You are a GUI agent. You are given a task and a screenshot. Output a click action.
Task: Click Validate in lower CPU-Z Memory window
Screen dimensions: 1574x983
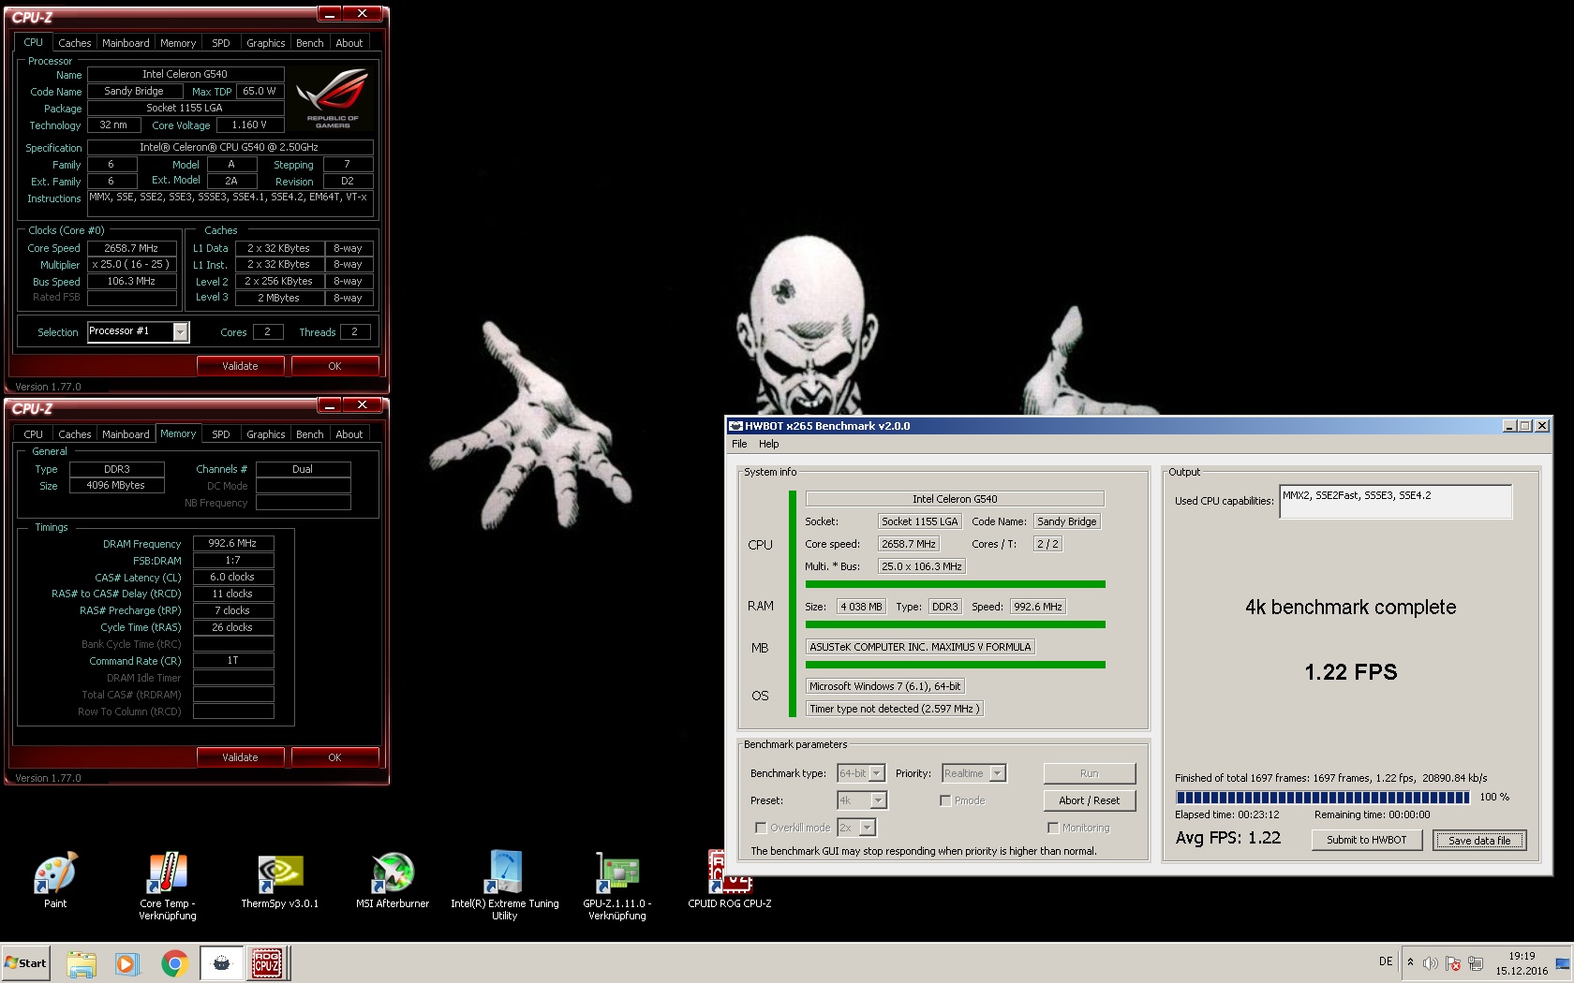[x=240, y=757]
